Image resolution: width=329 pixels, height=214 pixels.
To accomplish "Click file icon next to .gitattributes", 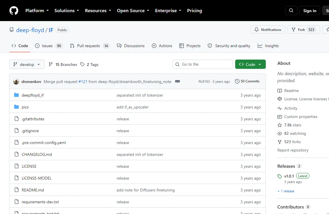I will coord(16,119).
